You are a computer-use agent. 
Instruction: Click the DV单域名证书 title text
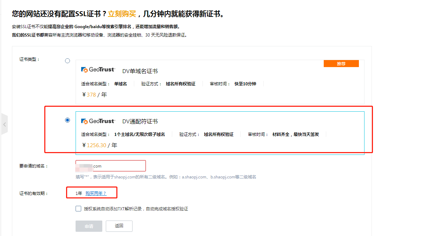pyautogui.click(x=140, y=71)
